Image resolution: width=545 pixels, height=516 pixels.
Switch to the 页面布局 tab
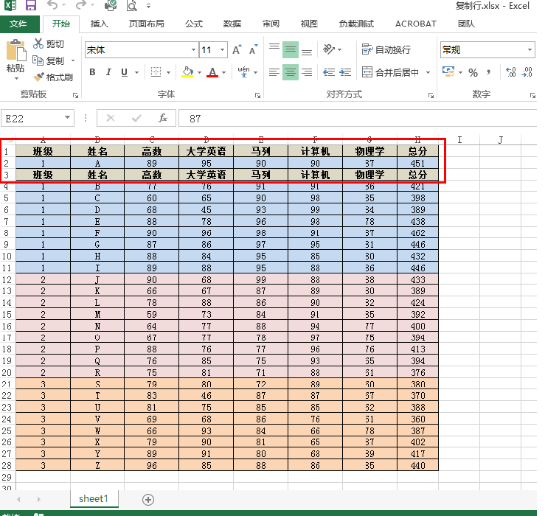click(146, 24)
